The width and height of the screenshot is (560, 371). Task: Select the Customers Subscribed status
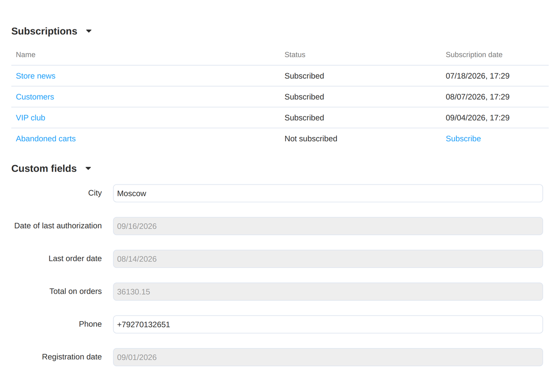coord(304,97)
